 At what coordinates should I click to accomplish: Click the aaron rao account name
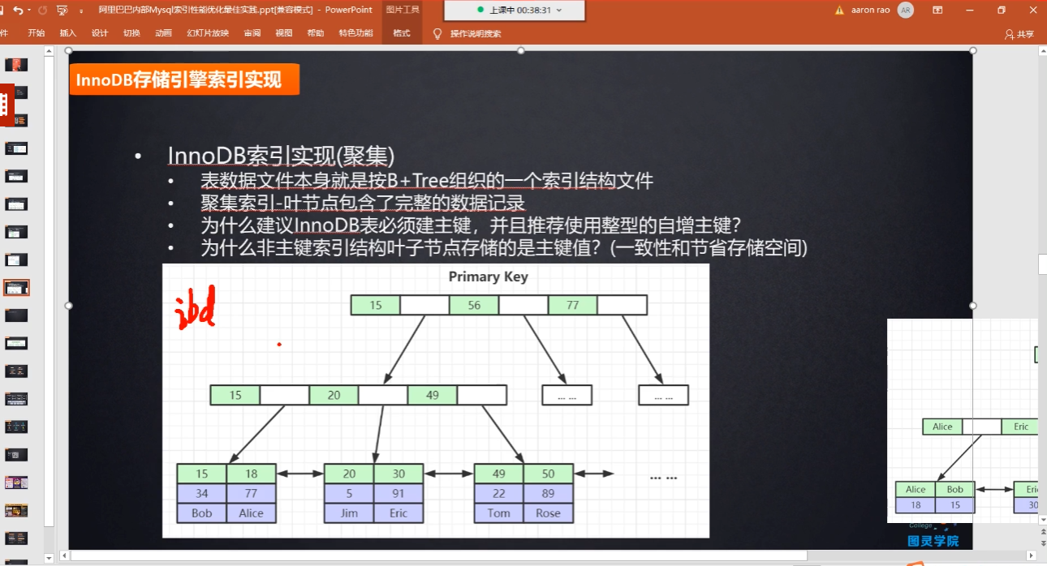872,10
